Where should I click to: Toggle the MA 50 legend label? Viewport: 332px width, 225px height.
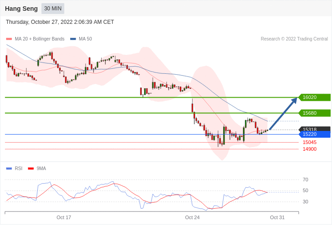click(85, 39)
